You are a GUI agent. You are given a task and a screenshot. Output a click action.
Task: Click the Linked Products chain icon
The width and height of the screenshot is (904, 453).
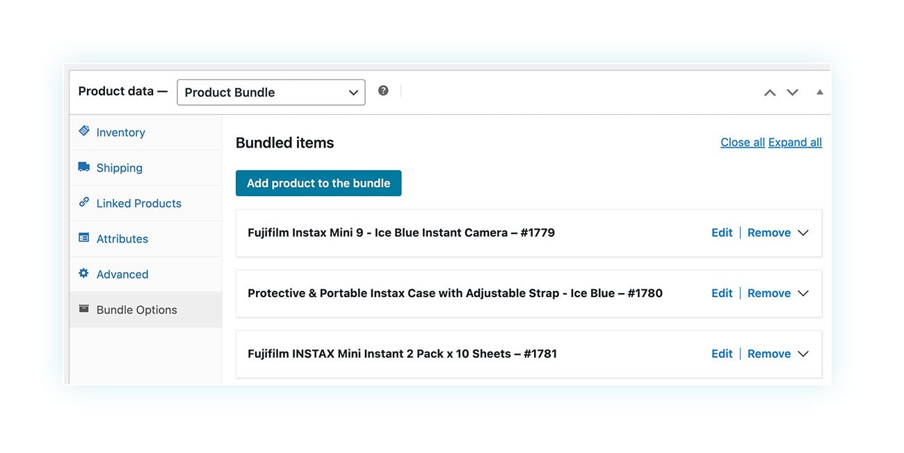click(x=84, y=202)
